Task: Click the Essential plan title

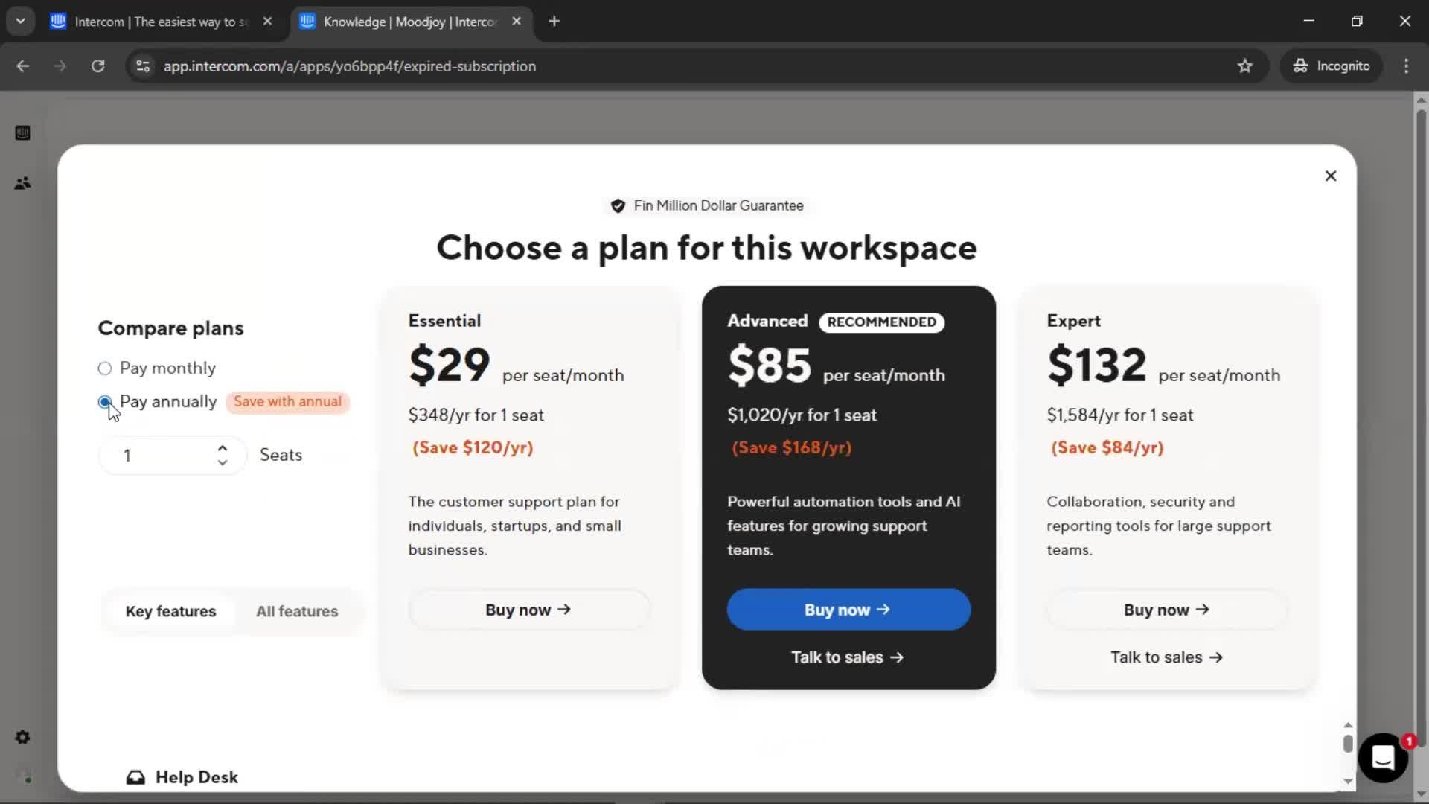Action: (x=444, y=321)
